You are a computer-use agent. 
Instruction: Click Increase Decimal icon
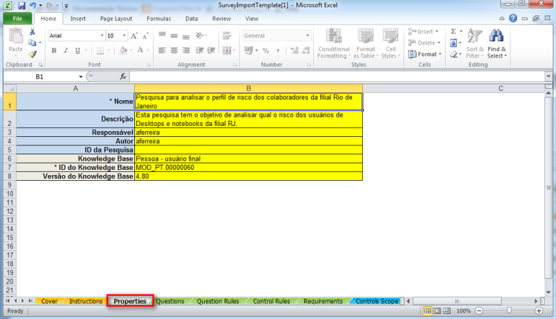[x=294, y=50]
